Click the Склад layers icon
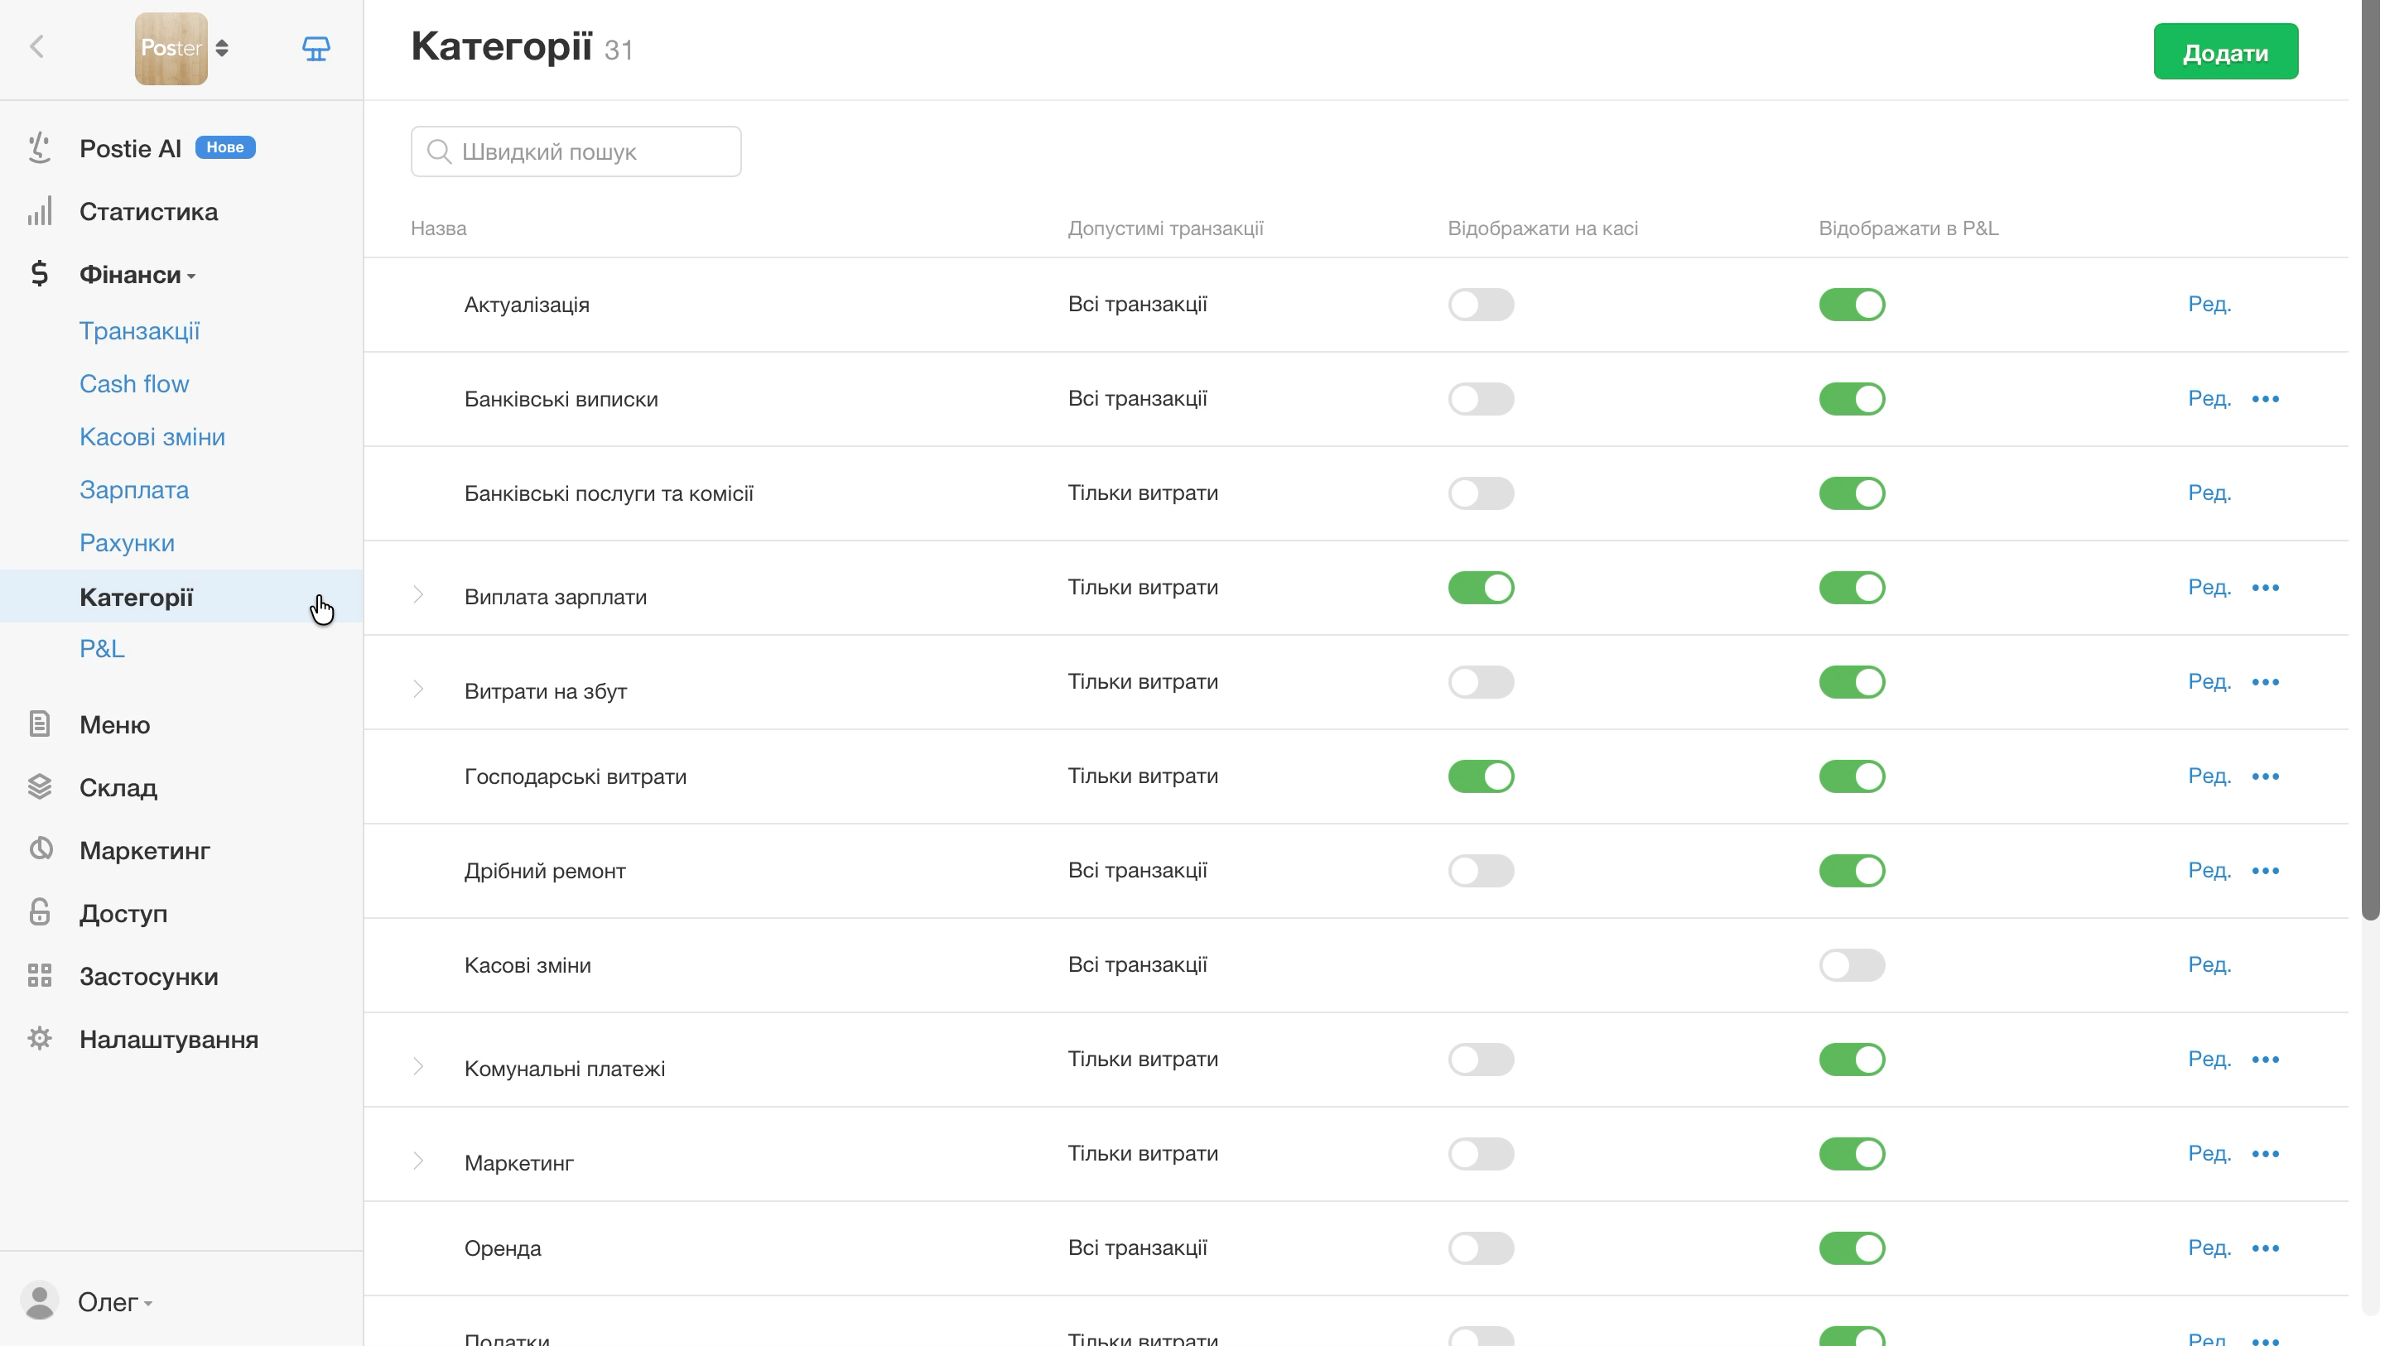Screen dimensions: 2385x1346 [x=39, y=787]
